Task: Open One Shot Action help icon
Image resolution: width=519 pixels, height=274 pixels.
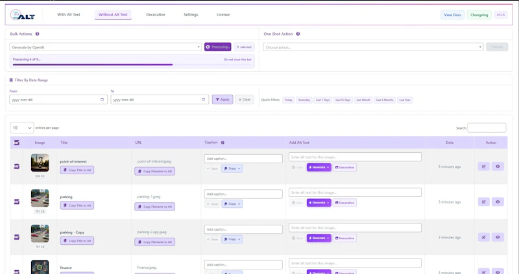Action: (x=298, y=34)
